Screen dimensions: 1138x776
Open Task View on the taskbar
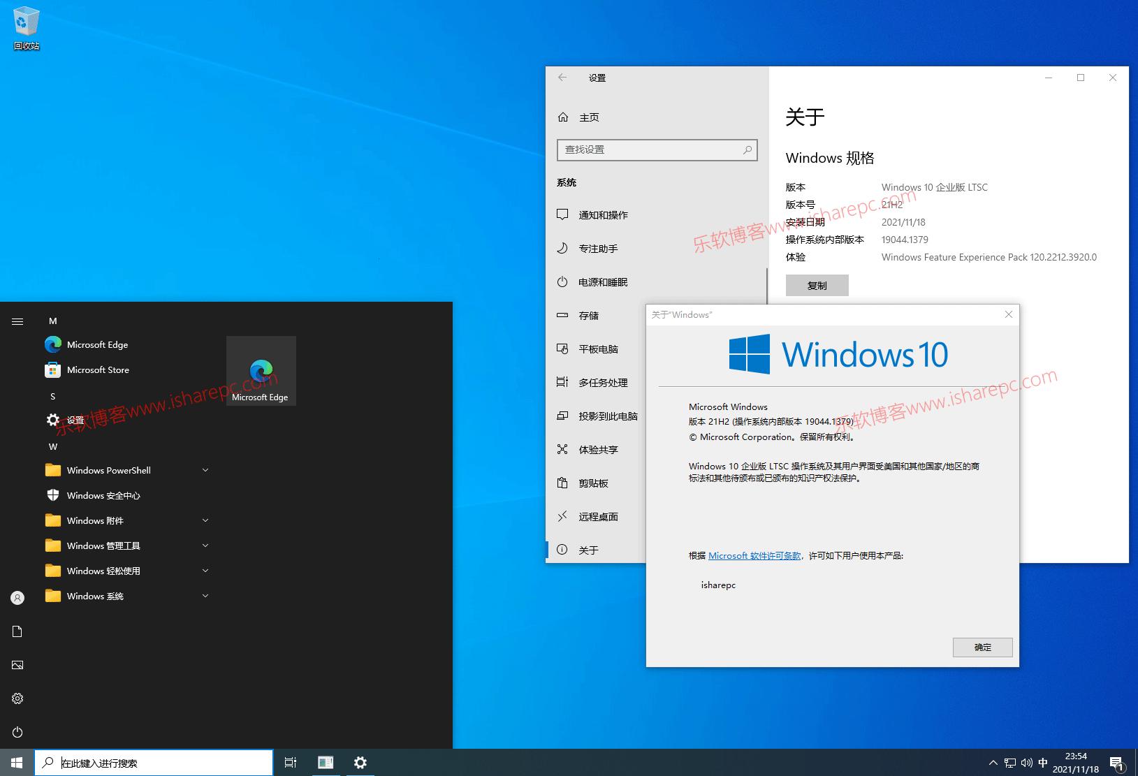[x=291, y=763]
